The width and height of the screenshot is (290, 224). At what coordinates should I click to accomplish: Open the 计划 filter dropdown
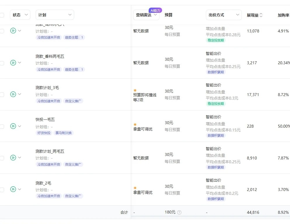coord(55,15)
